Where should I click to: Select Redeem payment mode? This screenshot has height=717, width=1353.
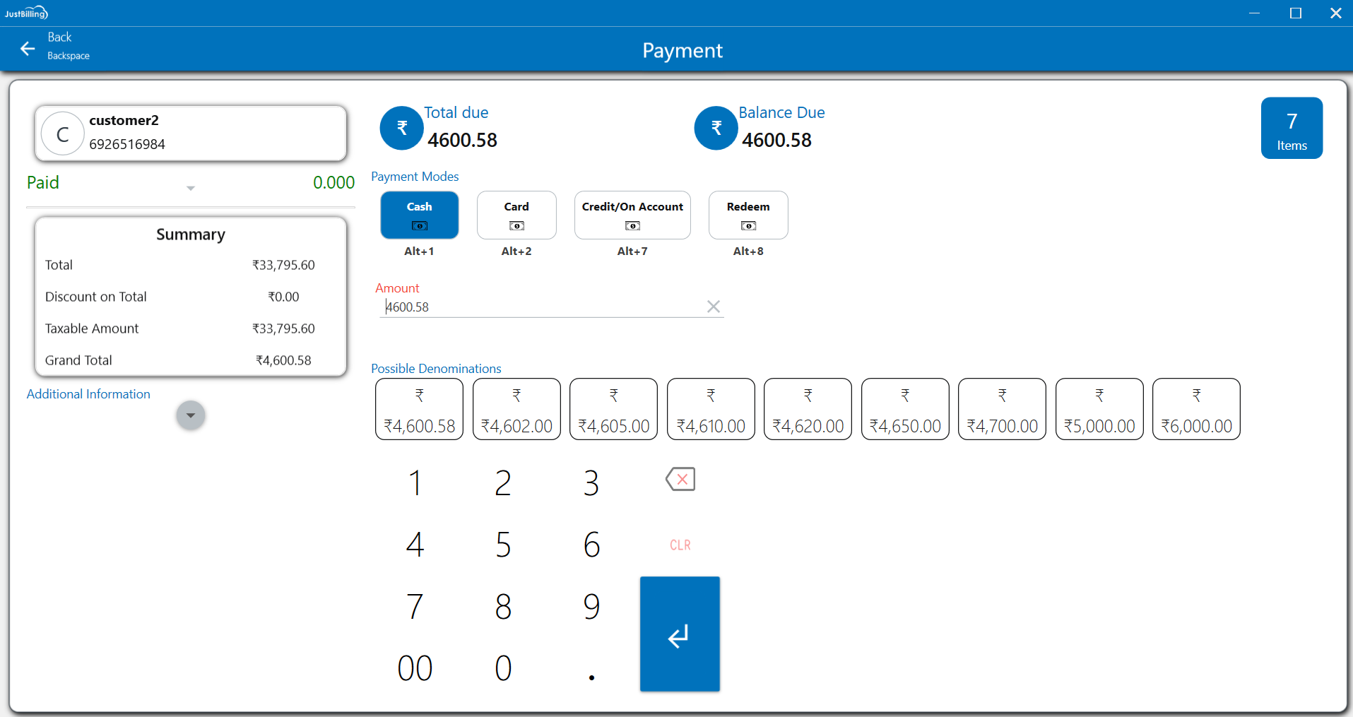click(x=748, y=215)
